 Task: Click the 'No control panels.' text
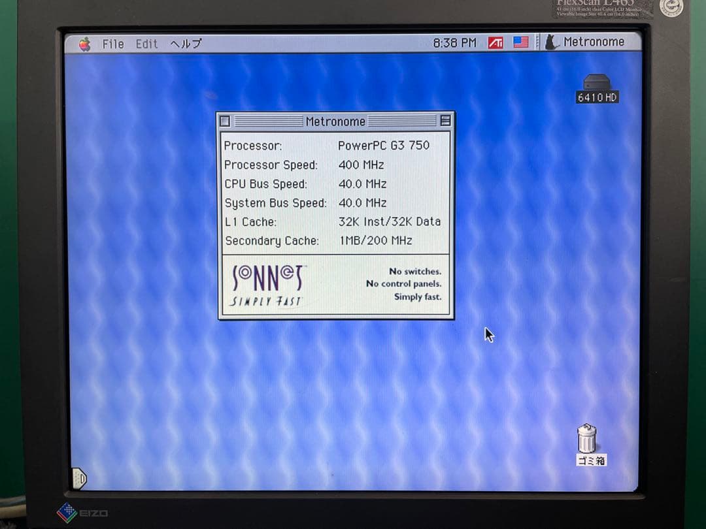(x=403, y=283)
